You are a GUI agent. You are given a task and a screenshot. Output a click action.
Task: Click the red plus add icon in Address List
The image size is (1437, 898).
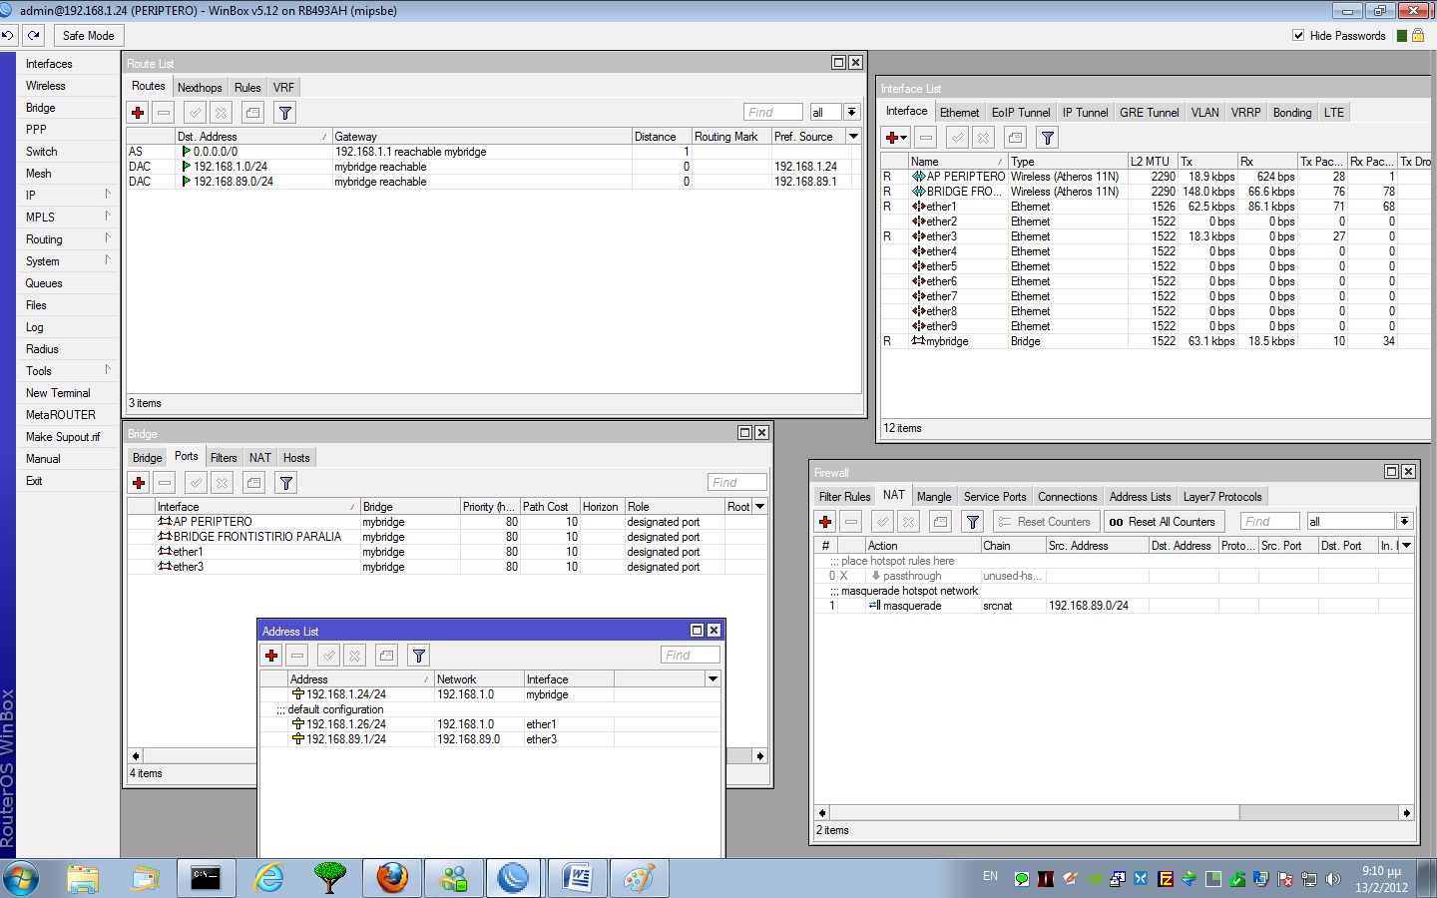271,656
